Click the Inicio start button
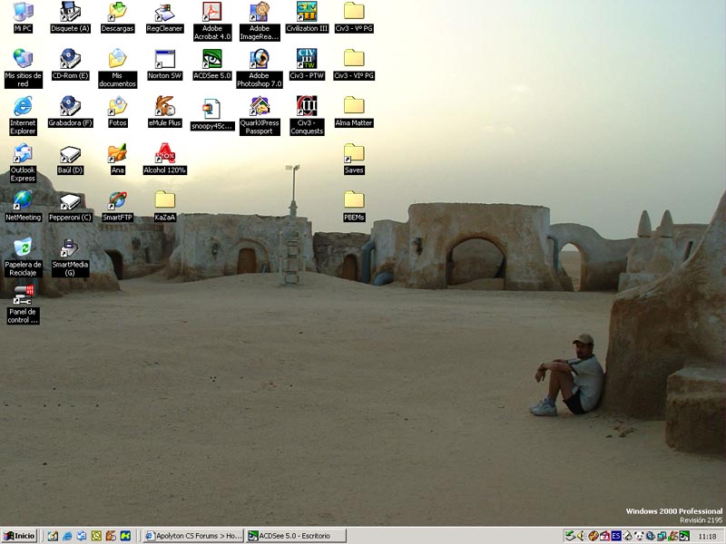Viewport: 726px width, 544px height. pos(19,536)
